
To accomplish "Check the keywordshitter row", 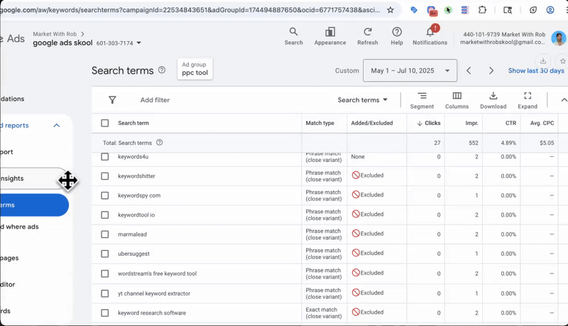I will [x=104, y=176].
